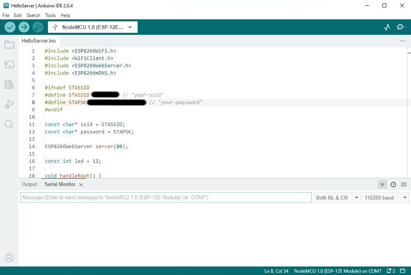Toggle timestamp display in Serial Monitor

coord(393,184)
